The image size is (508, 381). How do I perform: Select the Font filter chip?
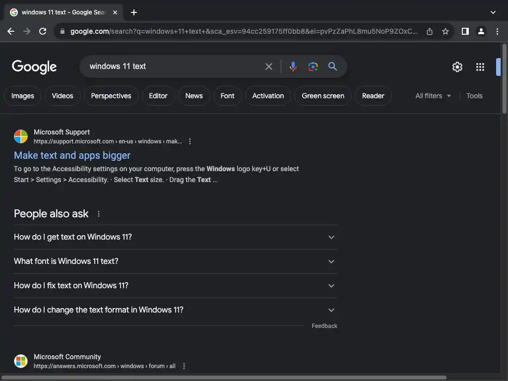pyautogui.click(x=227, y=96)
